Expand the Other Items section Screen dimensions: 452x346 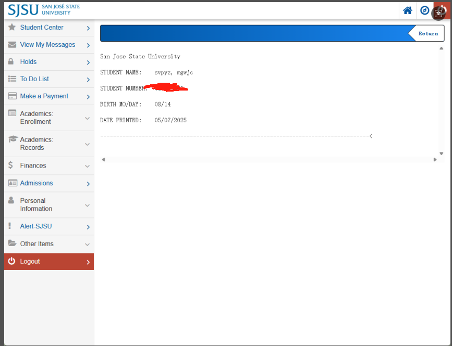87,244
